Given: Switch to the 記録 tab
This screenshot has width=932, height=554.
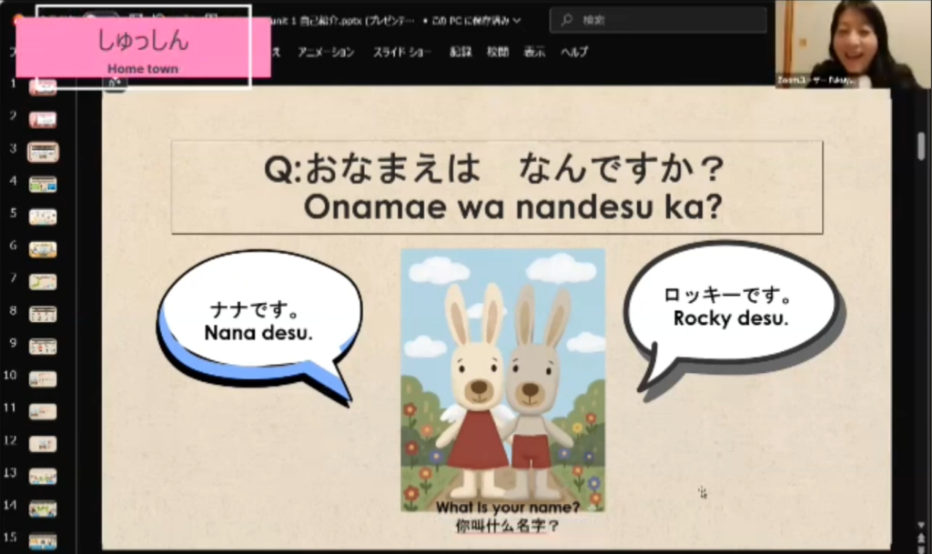Looking at the screenshot, I should point(461,52).
